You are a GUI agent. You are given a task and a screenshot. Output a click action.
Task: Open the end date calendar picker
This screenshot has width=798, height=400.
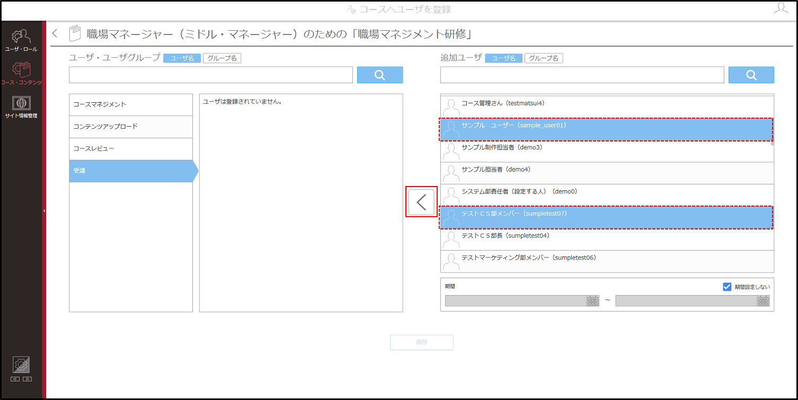[764, 301]
